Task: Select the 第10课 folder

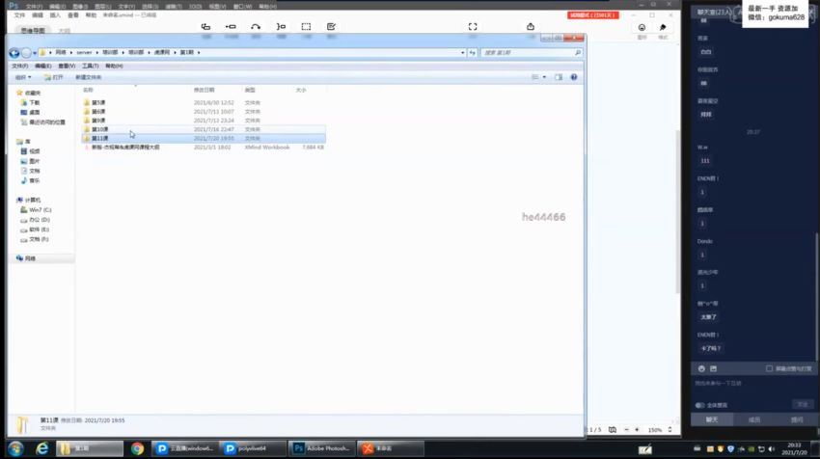Action: point(99,129)
